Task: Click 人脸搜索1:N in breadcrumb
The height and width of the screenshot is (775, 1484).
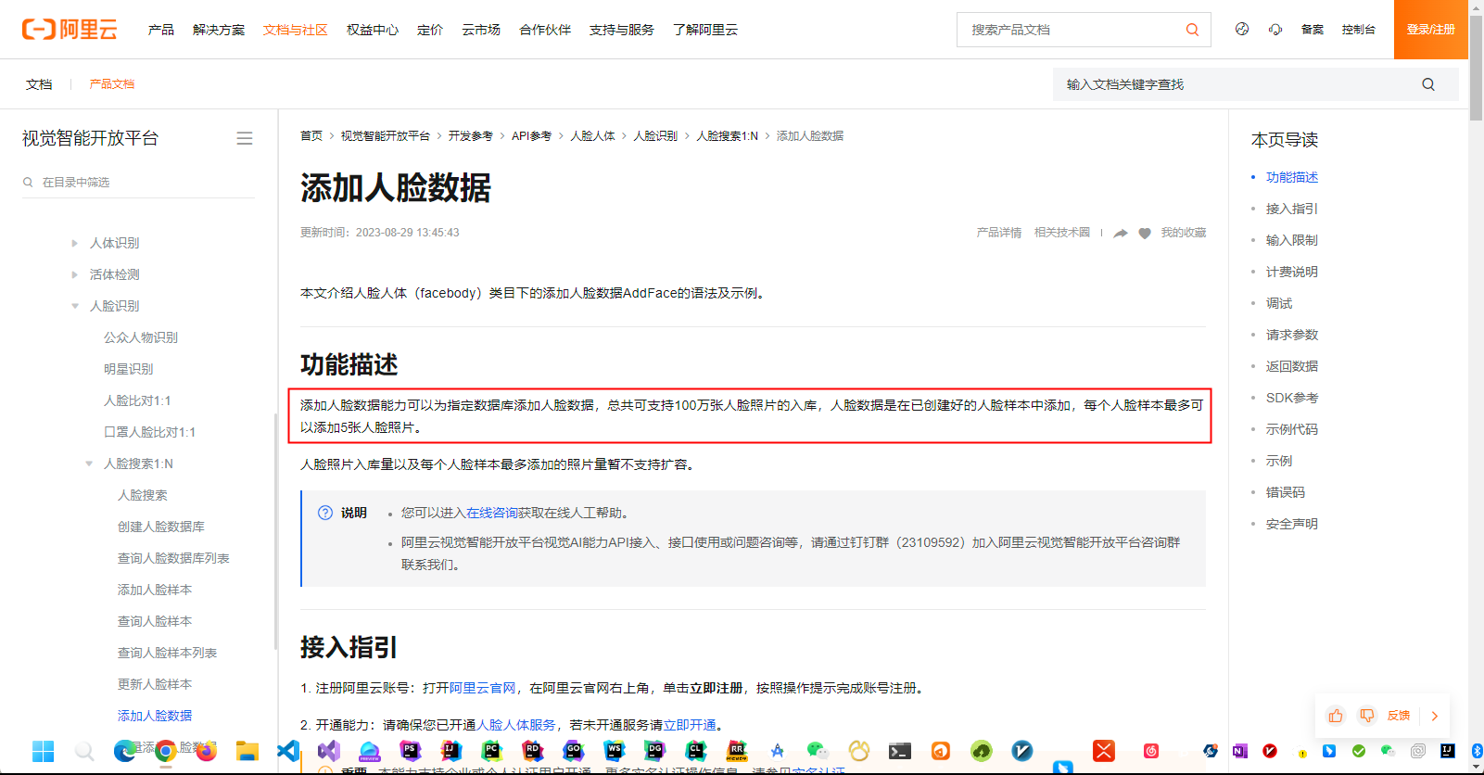Action: click(728, 136)
